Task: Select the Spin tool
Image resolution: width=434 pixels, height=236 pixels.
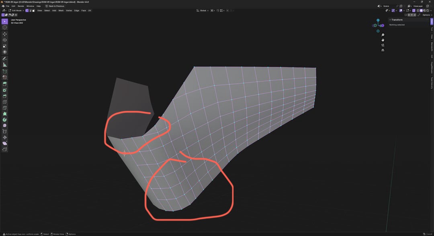Action: (5, 120)
